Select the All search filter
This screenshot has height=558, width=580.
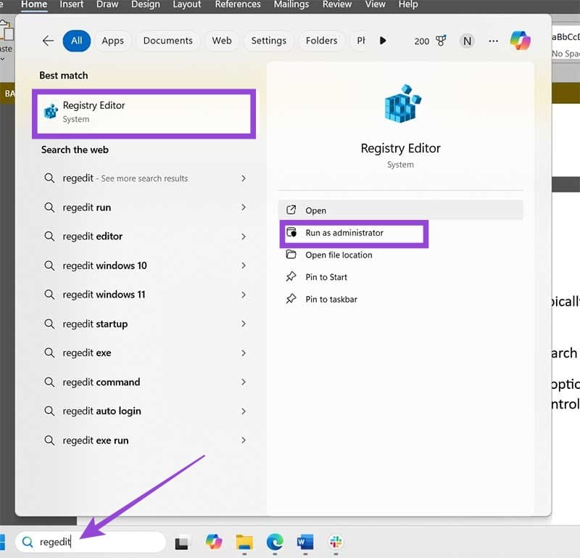coord(77,41)
